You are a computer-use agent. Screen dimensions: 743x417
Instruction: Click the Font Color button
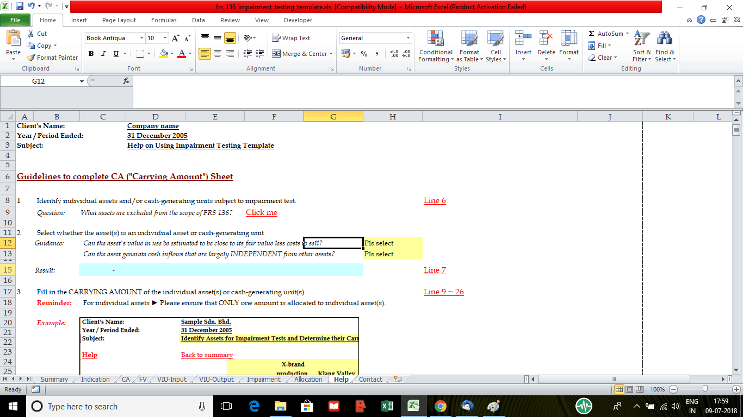(182, 54)
